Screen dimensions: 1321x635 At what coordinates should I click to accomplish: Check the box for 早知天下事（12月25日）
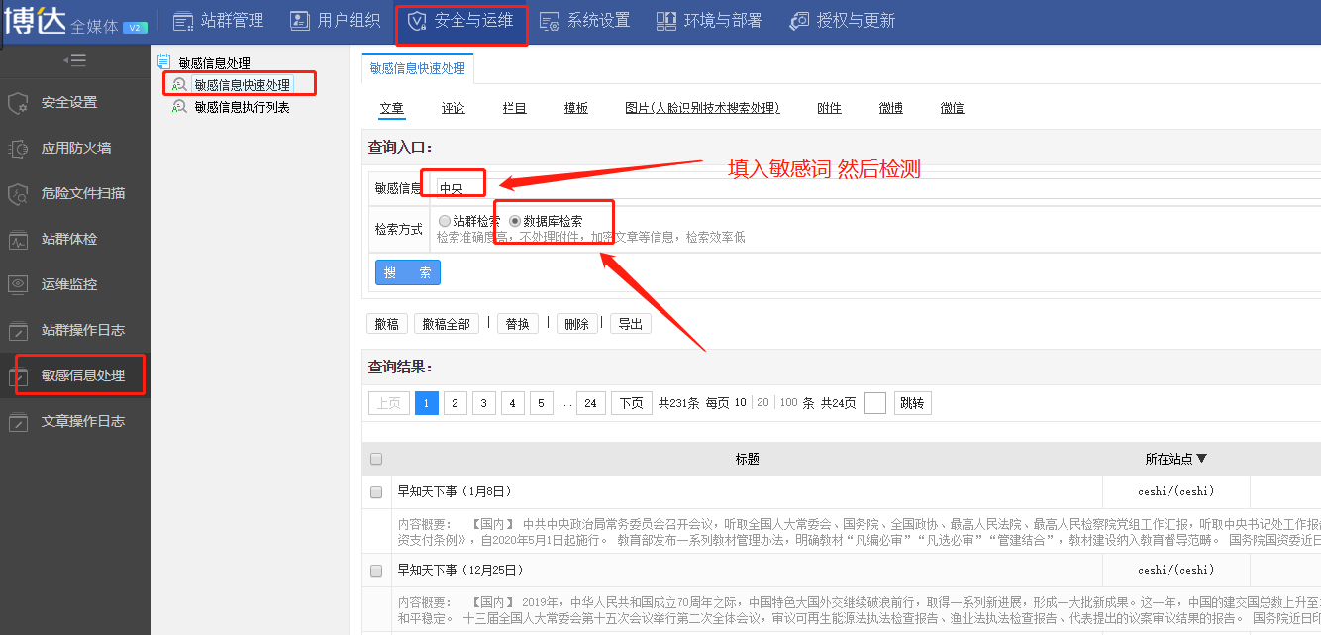click(376, 571)
